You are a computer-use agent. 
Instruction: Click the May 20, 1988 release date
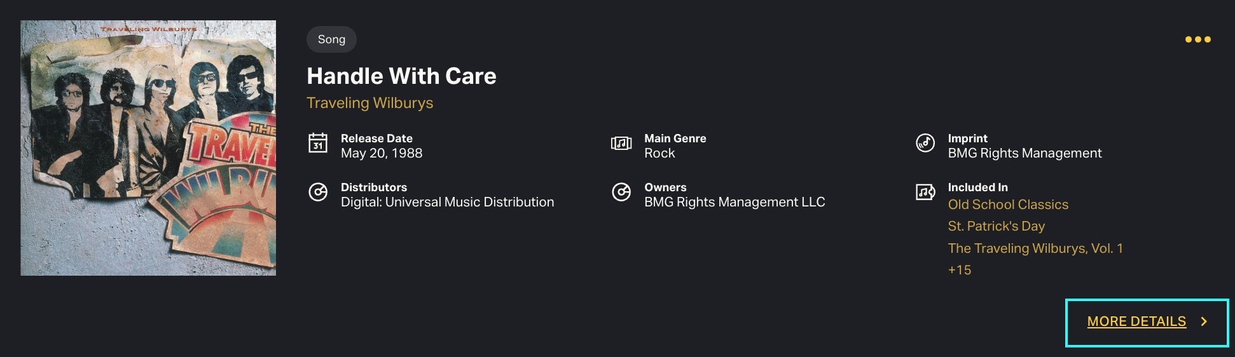pyautogui.click(x=382, y=153)
